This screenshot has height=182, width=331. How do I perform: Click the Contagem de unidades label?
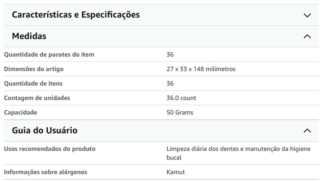[37, 98]
